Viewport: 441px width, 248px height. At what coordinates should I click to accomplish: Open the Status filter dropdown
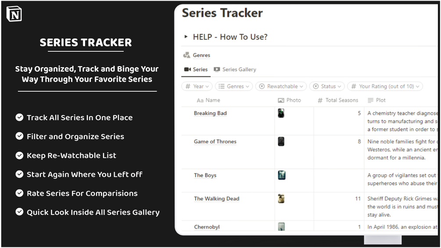click(x=327, y=86)
